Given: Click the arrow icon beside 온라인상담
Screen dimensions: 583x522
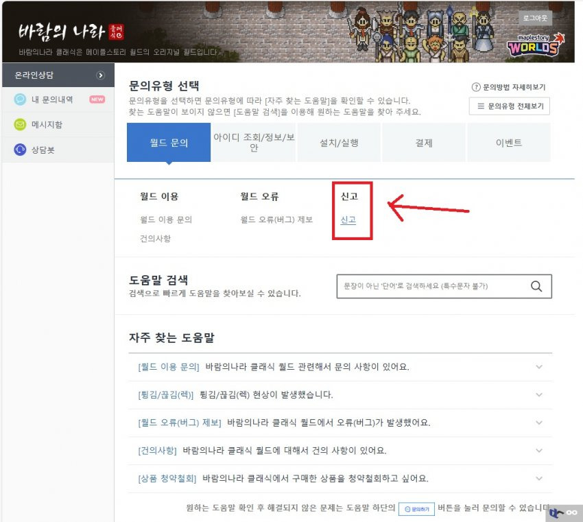Looking at the screenshot, I should coord(100,75).
